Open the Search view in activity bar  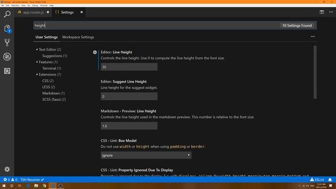(7, 14)
